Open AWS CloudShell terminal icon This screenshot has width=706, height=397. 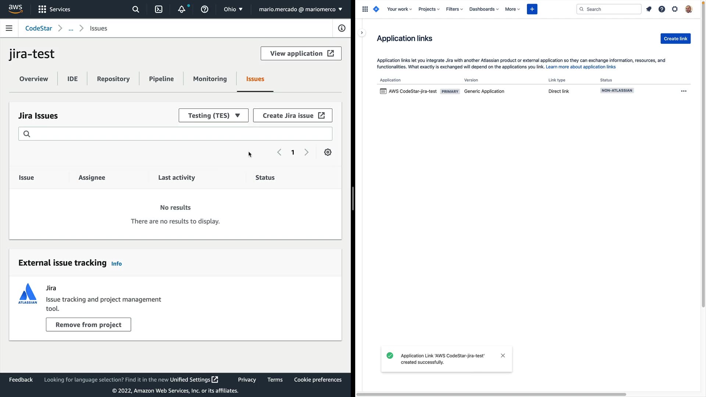(158, 9)
